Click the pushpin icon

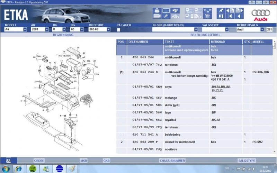pyautogui.click(x=221, y=10)
